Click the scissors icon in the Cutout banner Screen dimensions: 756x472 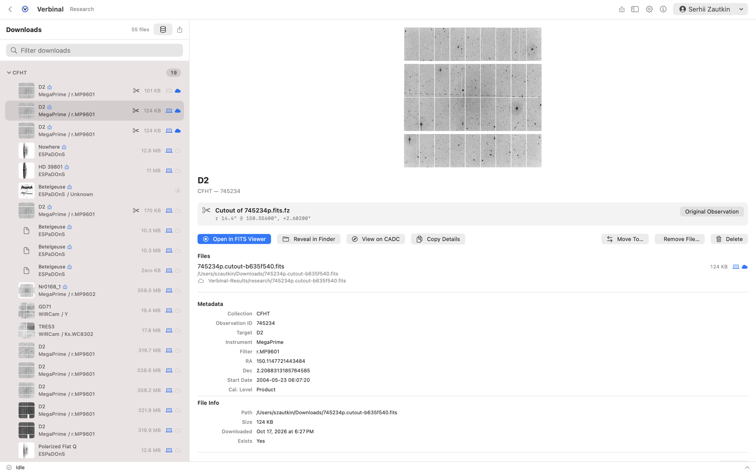[206, 211]
